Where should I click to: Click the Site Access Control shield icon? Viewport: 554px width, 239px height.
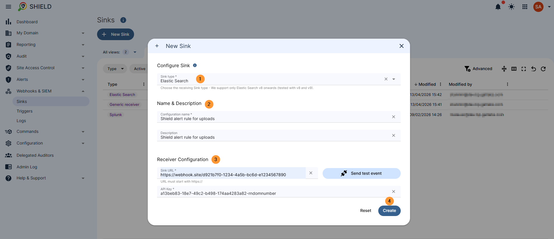(x=8, y=68)
